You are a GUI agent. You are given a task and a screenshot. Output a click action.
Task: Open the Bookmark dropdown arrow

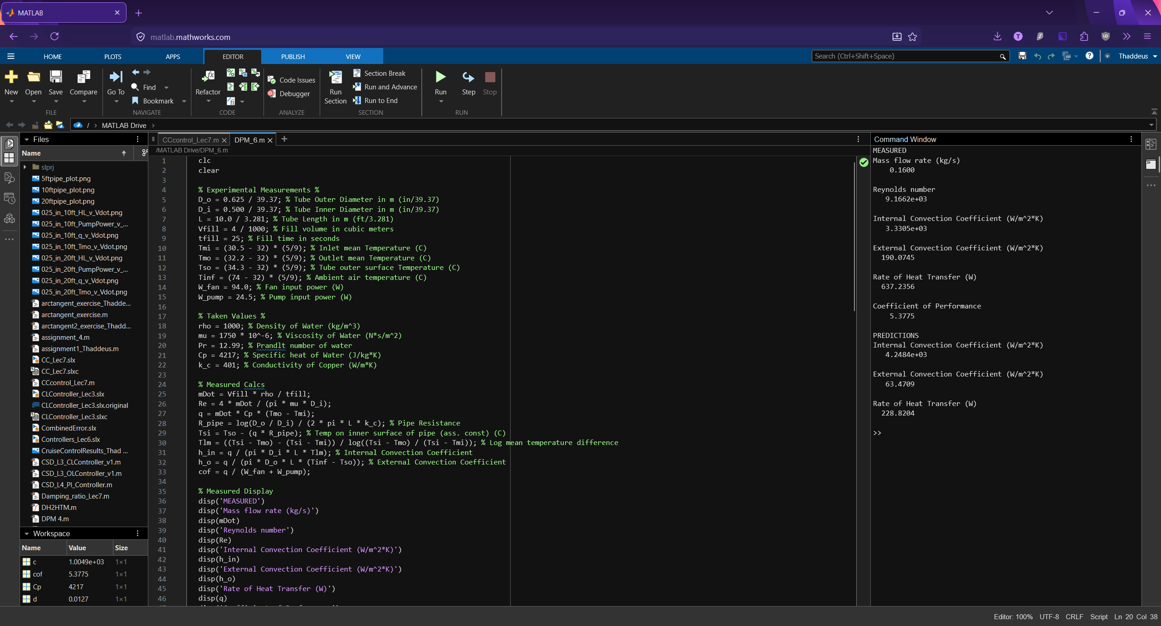click(184, 101)
